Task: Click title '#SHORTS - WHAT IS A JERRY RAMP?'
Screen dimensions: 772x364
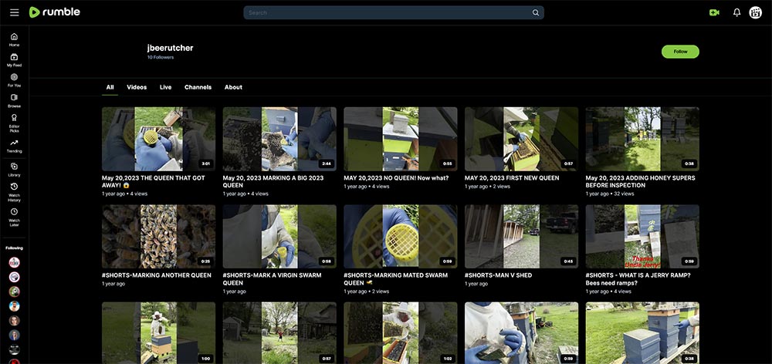Action: pyautogui.click(x=638, y=279)
